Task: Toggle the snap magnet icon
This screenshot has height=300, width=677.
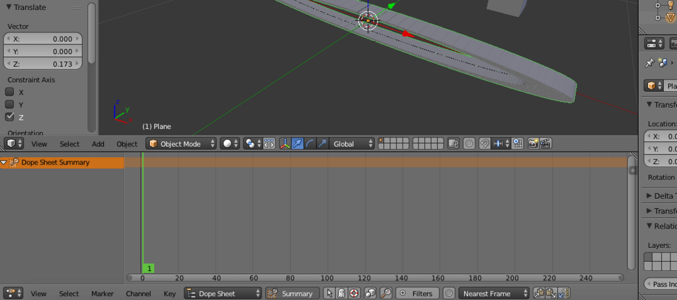Action: (485, 144)
